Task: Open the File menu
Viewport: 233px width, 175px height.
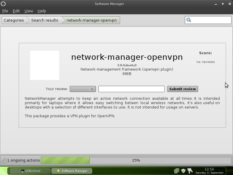Action: [5, 11]
